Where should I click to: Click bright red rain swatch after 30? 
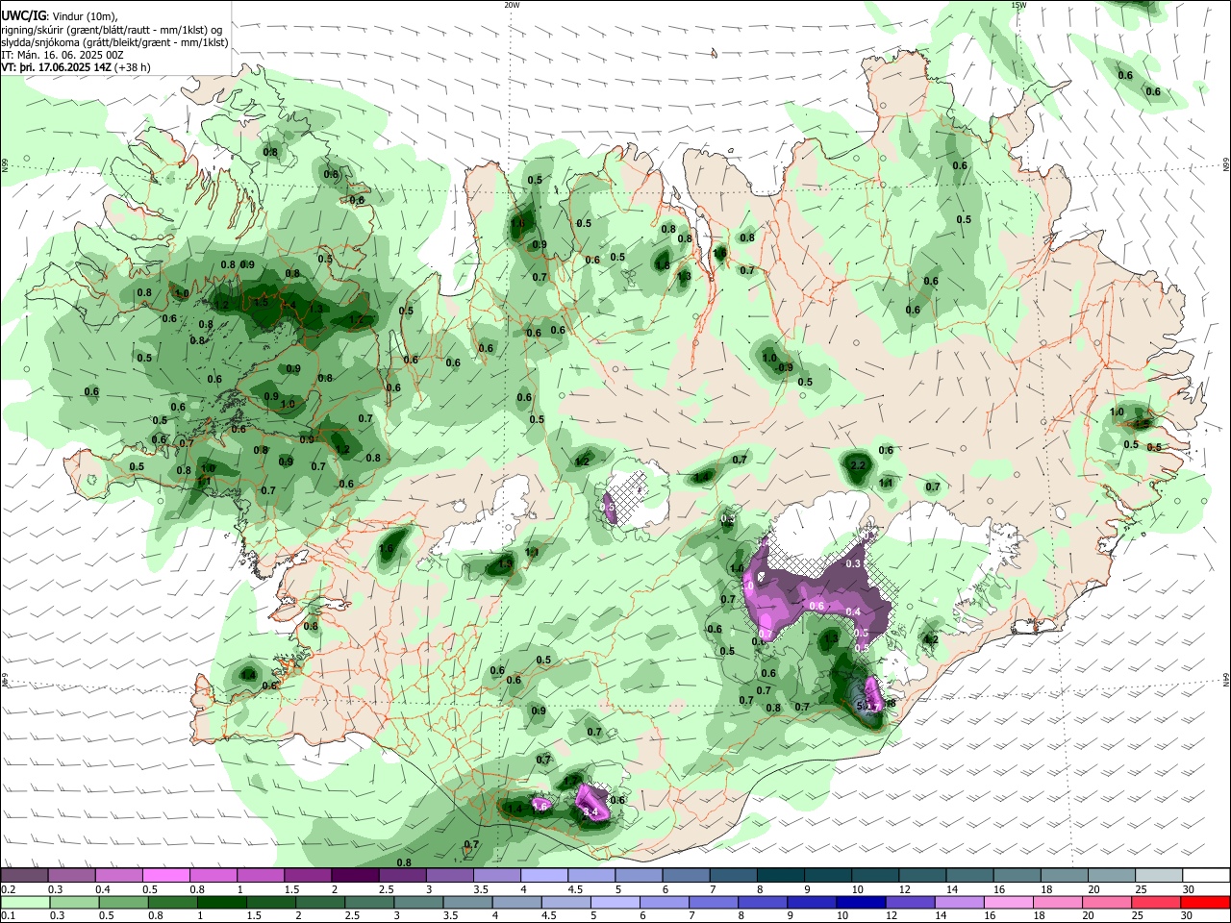click(x=1205, y=902)
